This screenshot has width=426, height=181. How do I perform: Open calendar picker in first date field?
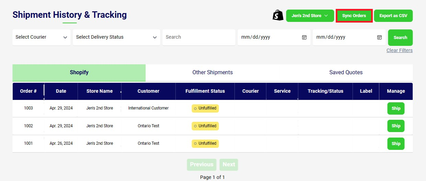point(304,37)
